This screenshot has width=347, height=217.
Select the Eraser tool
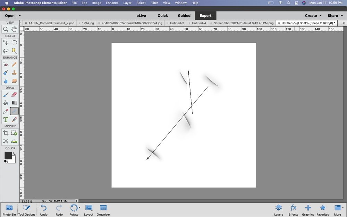(14, 94)
